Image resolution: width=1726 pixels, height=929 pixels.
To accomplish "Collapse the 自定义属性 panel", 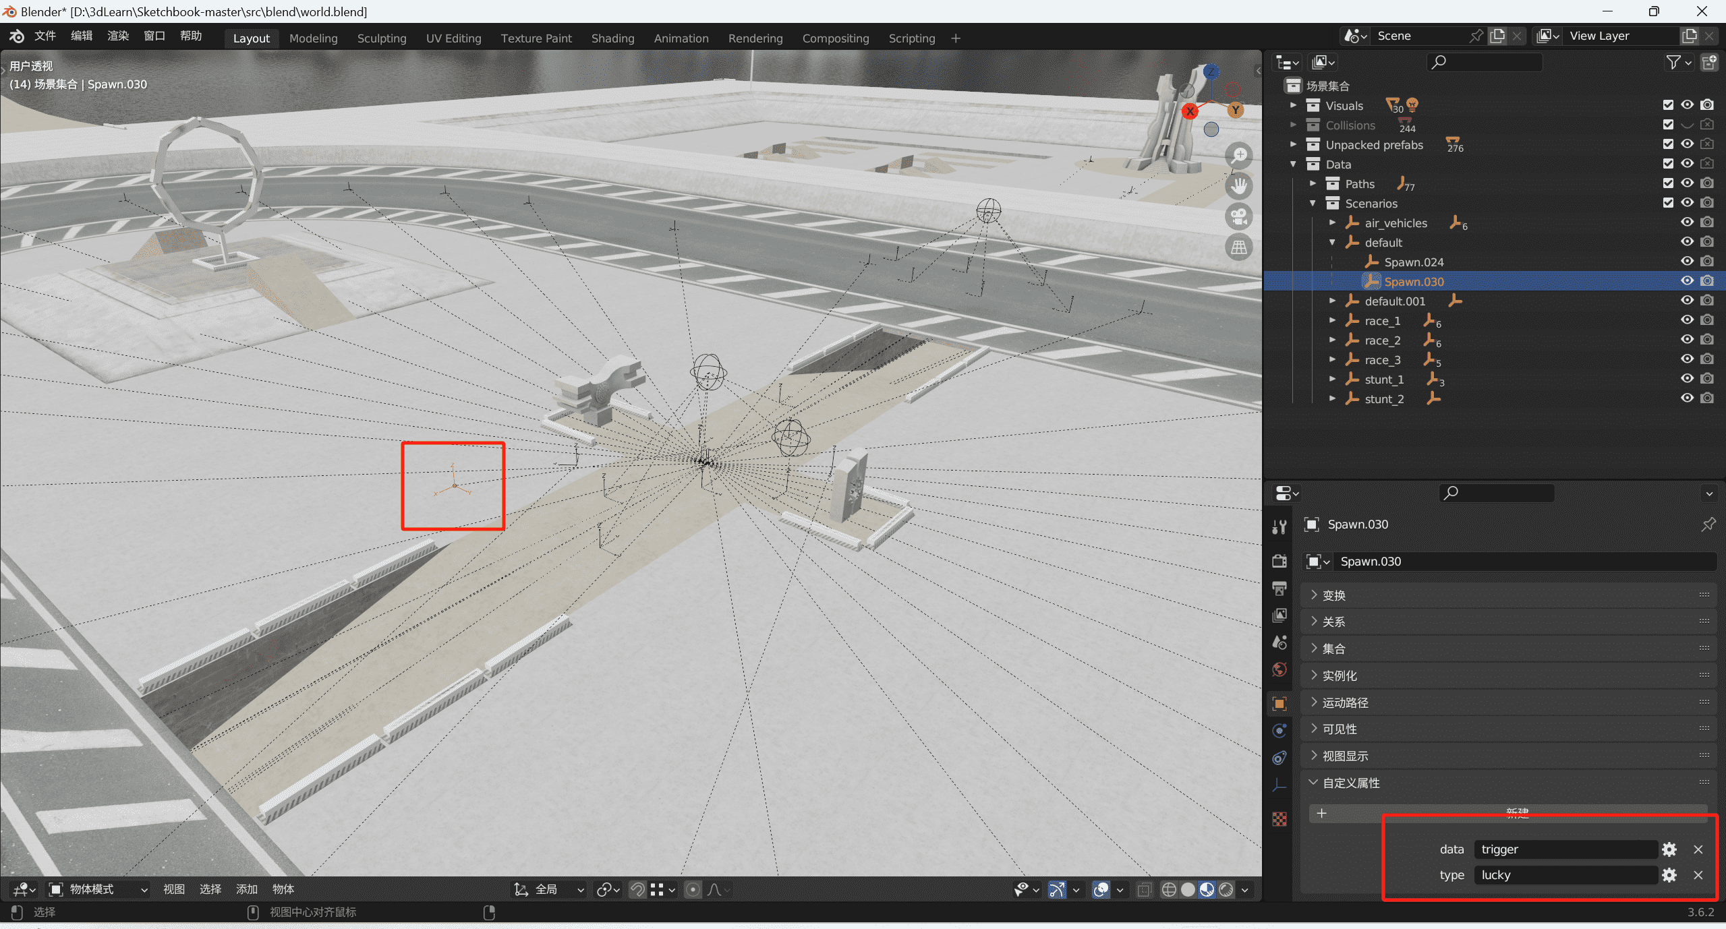I will tap(1508, 783).
